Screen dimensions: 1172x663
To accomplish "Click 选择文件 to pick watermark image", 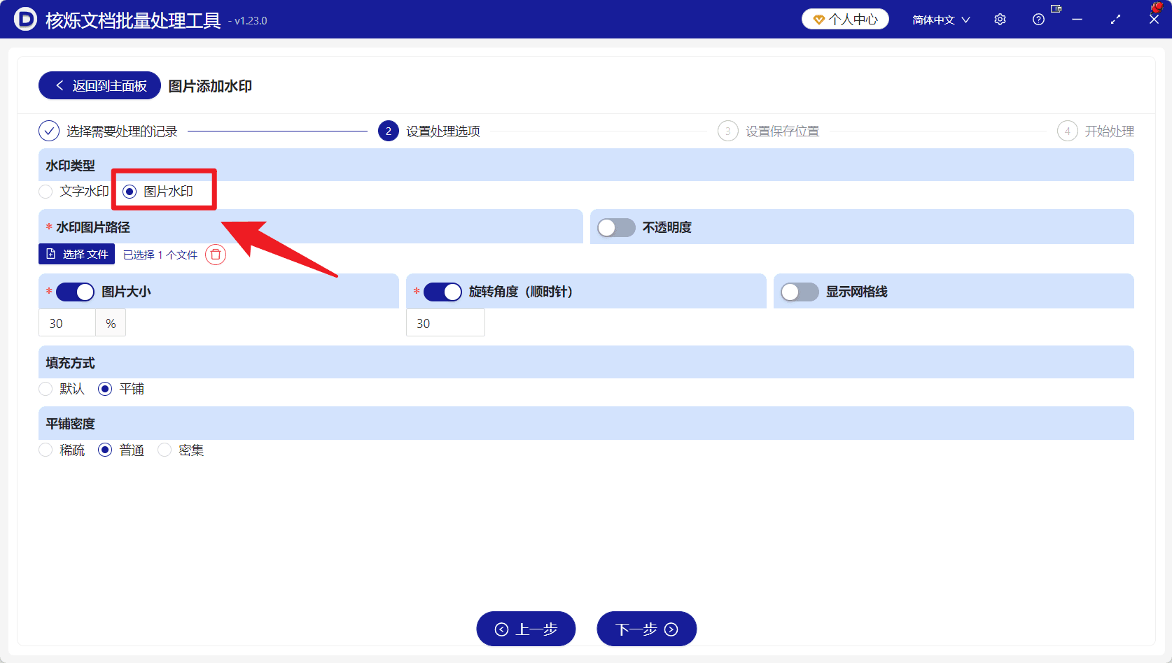I will click(76, 254).
